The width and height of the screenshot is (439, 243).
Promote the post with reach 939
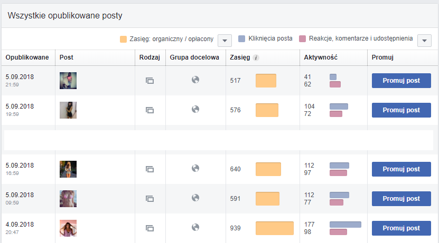click(x=401, y=228)
